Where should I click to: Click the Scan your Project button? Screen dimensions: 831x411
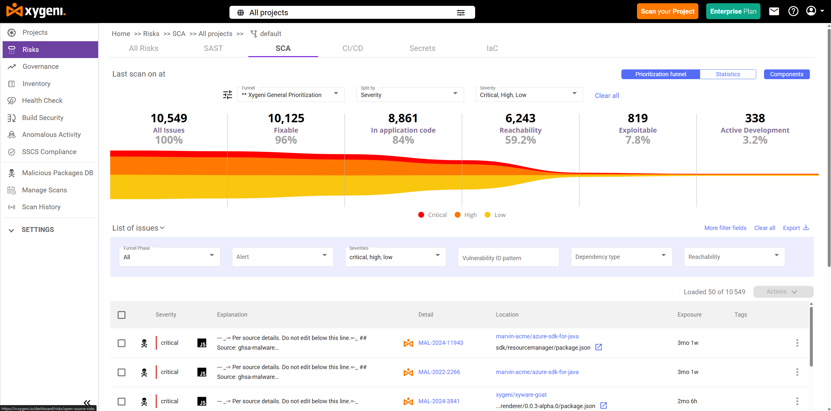[x=667, y=11]
